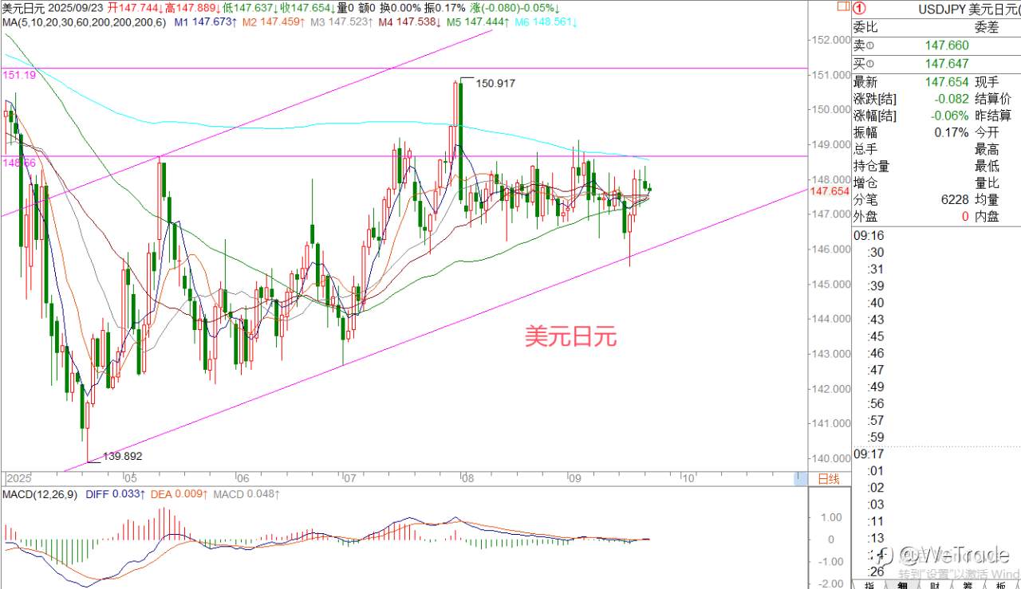The height and width of the screenshot is (589, 1021).
Task: Select the M5 147.444 moving average value
Action: (x=479, y=22)
